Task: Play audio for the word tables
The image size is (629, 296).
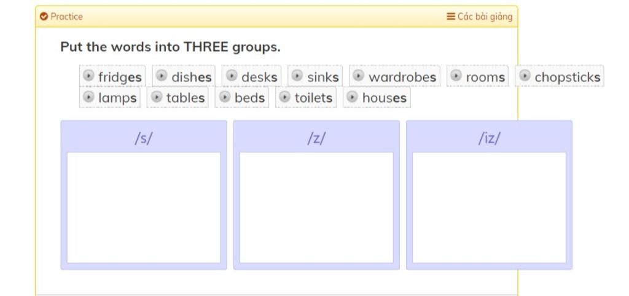Action: point(156,96)
